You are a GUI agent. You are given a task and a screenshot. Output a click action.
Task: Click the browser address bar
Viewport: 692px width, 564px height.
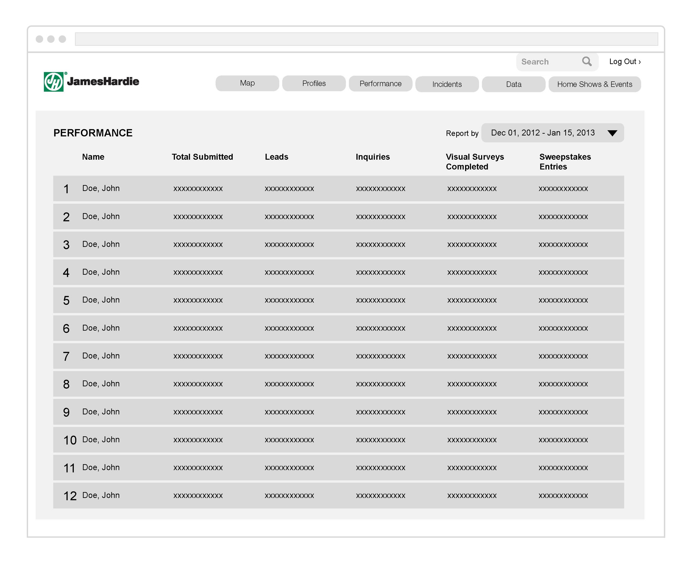point(366,39)
